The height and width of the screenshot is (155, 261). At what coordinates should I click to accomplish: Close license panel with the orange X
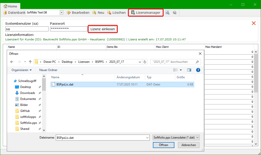click(x=253, y=23)
